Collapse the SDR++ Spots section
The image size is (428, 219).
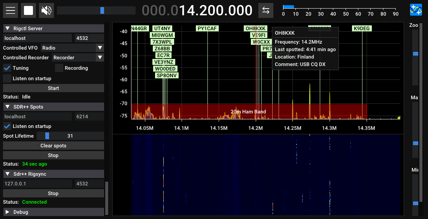click(x=54, y=107)
